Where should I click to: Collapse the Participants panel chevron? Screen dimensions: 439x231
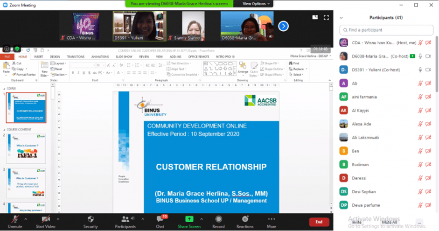pyautogui.click(x=341, y=18)
